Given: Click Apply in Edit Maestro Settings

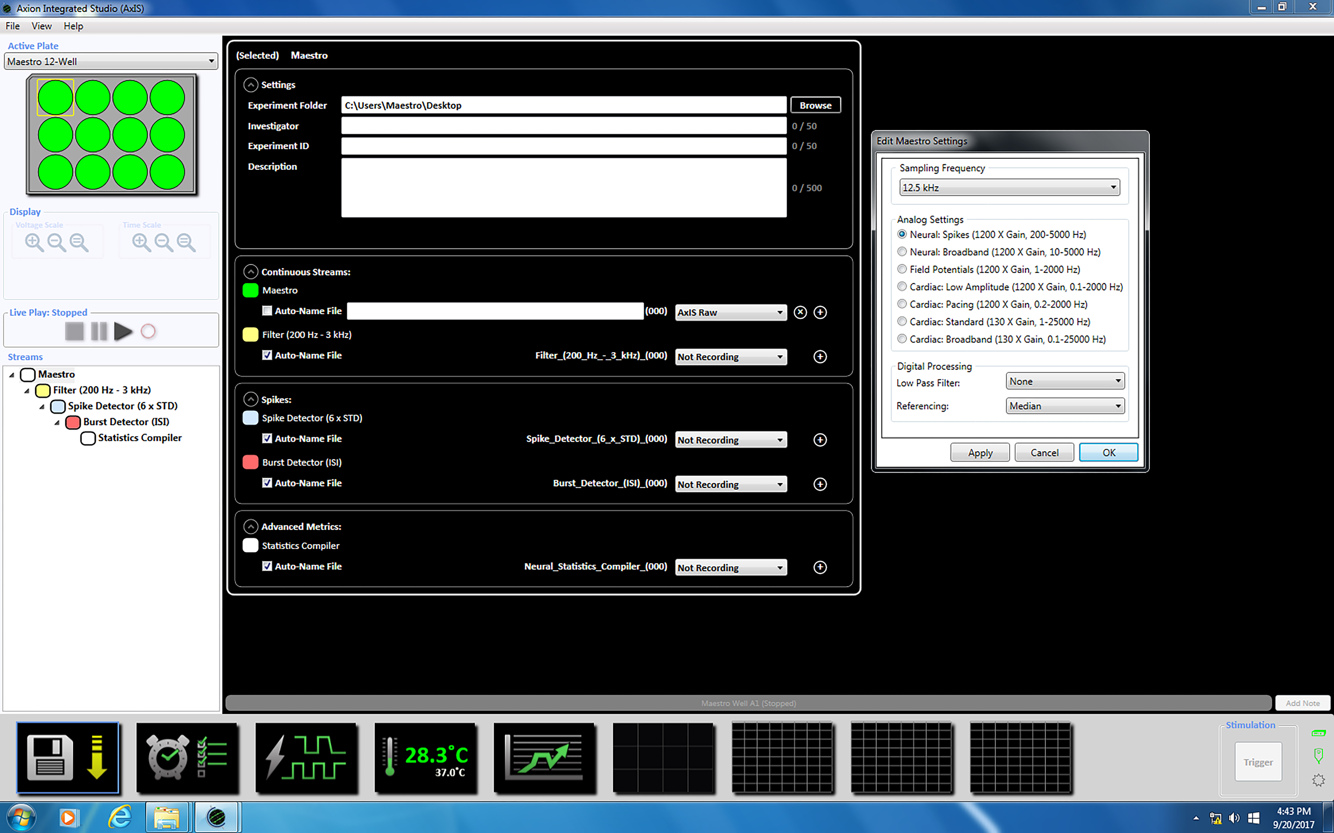Looking at the screenshot, I should point(980,452).
